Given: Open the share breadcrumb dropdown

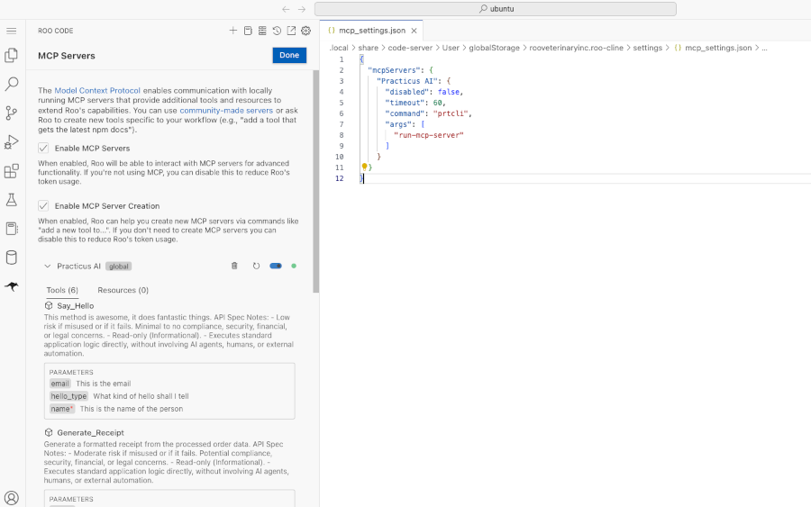Looking at the screenshot, I should tap(369, 48).
